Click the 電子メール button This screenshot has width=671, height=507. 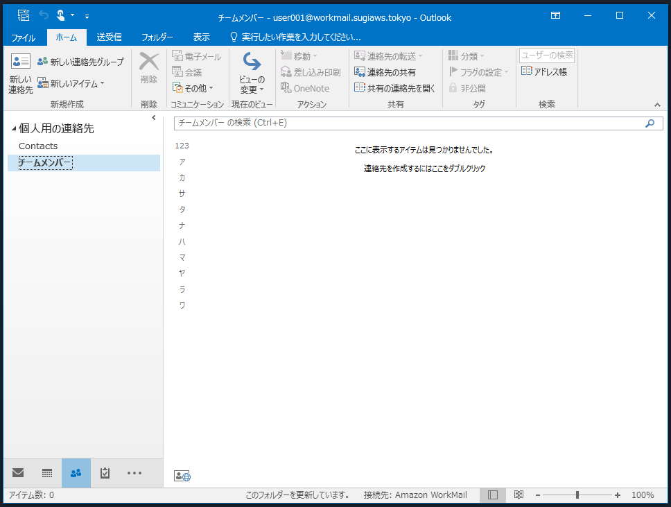click(196, 56)
